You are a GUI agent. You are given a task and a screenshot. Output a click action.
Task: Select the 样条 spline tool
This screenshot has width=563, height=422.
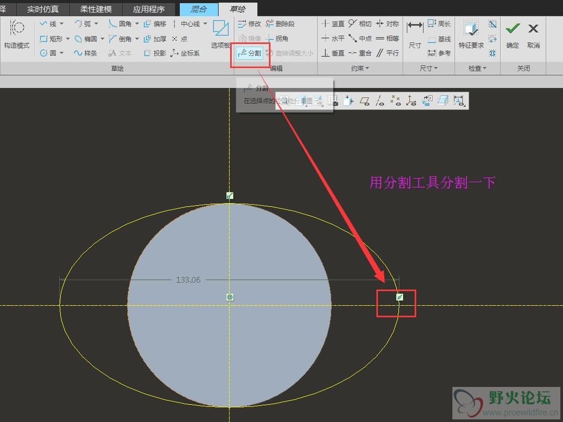(x=85, y=53)
